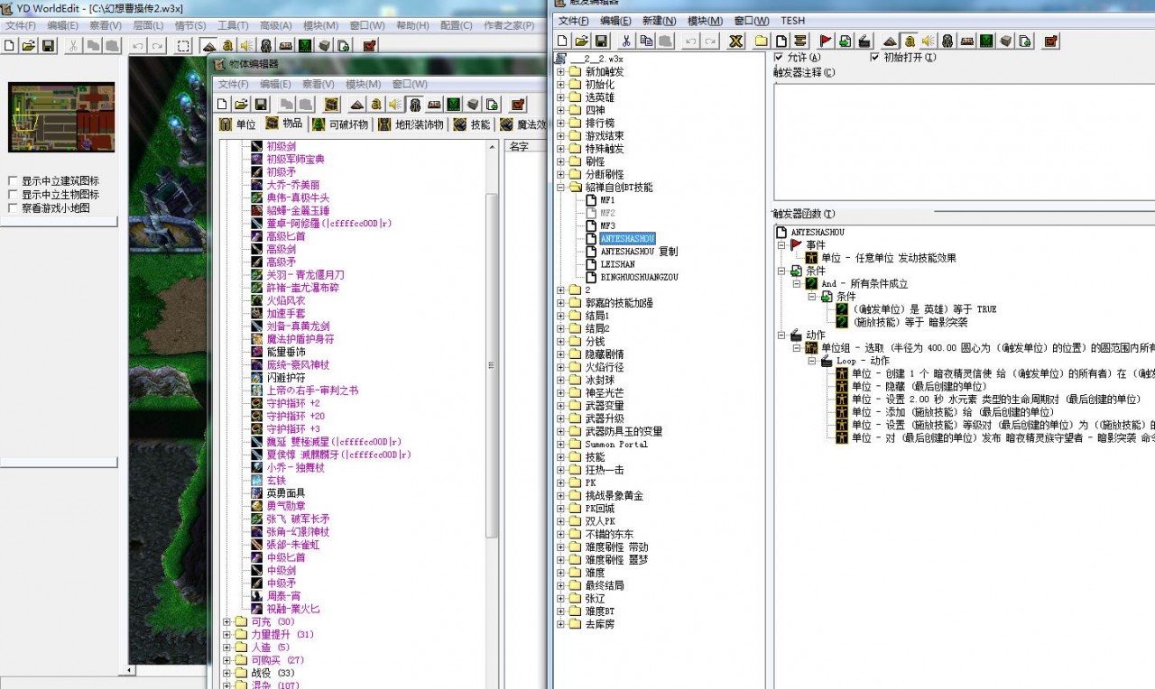Click Save icon in trigger editor toolbar
The image size is (1155, 689).
click(600, 41)
